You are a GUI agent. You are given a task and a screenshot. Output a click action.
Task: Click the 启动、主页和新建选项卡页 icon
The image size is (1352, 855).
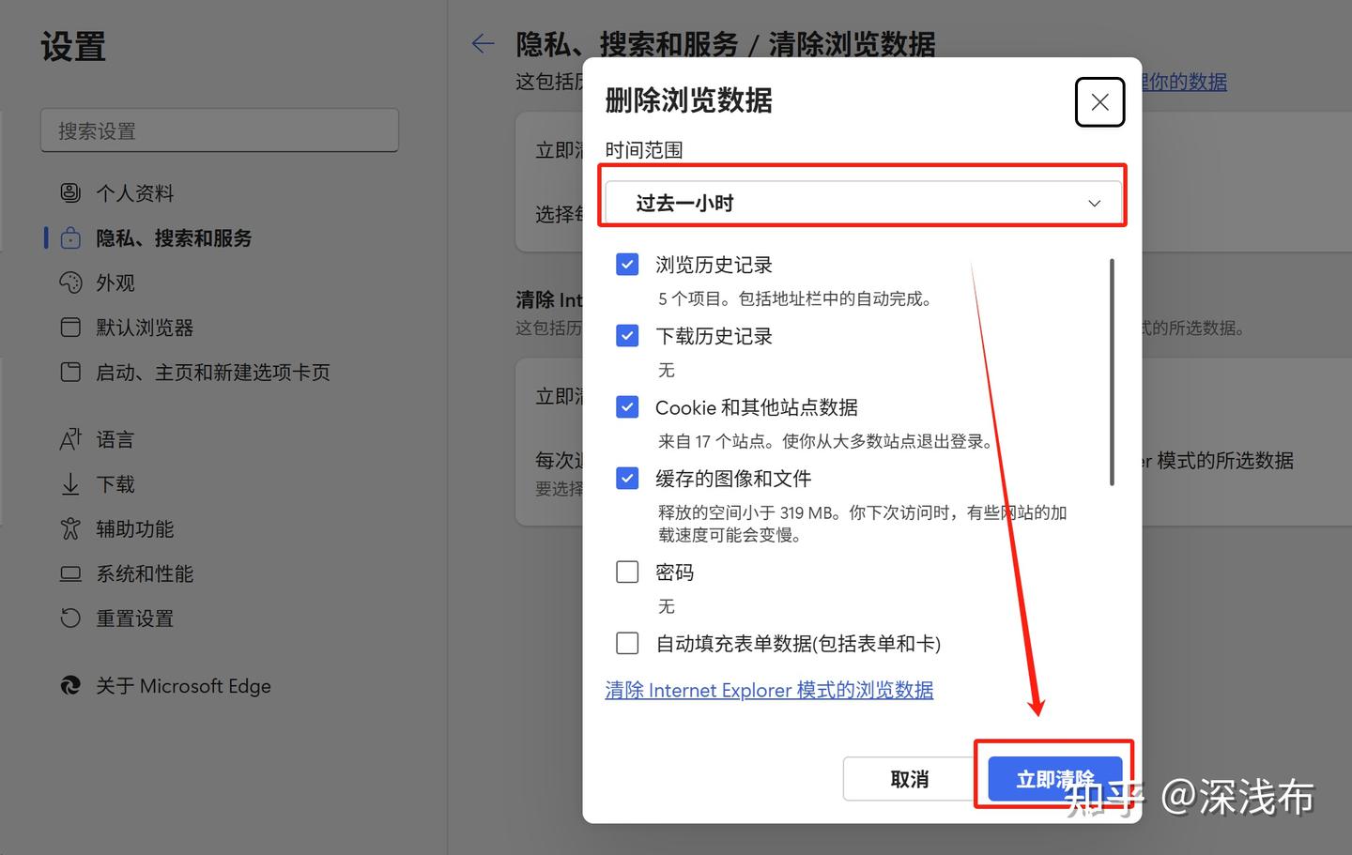click(x=70, y=372)
